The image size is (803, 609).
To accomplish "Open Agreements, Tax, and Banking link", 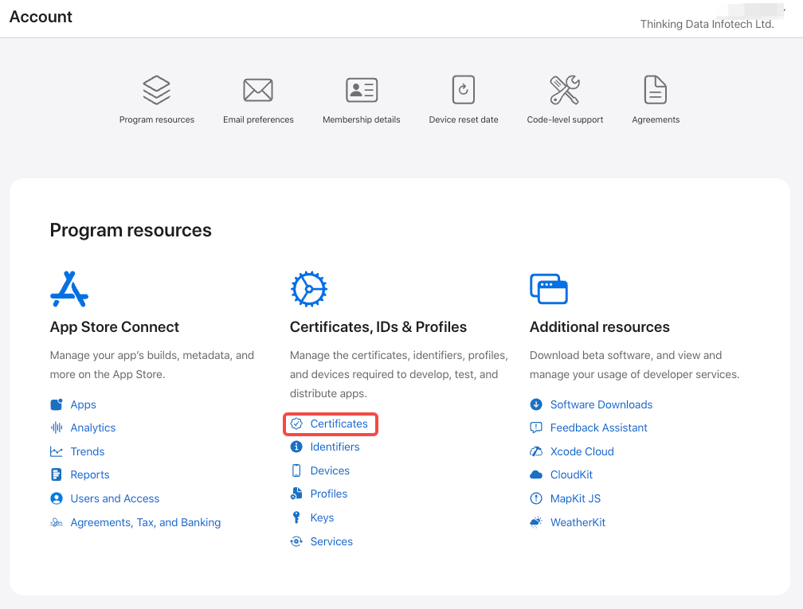I will click(146, 522).
